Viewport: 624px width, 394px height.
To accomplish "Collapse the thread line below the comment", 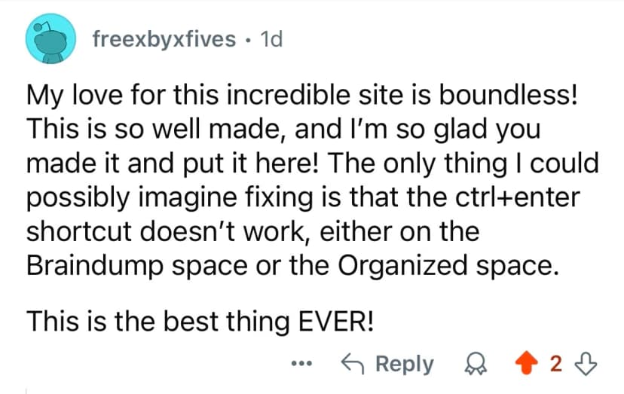I will pyautogui.click(x=27, y=388).
